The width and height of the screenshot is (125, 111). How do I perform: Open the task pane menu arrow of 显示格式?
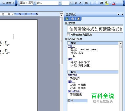click(118, 14)
